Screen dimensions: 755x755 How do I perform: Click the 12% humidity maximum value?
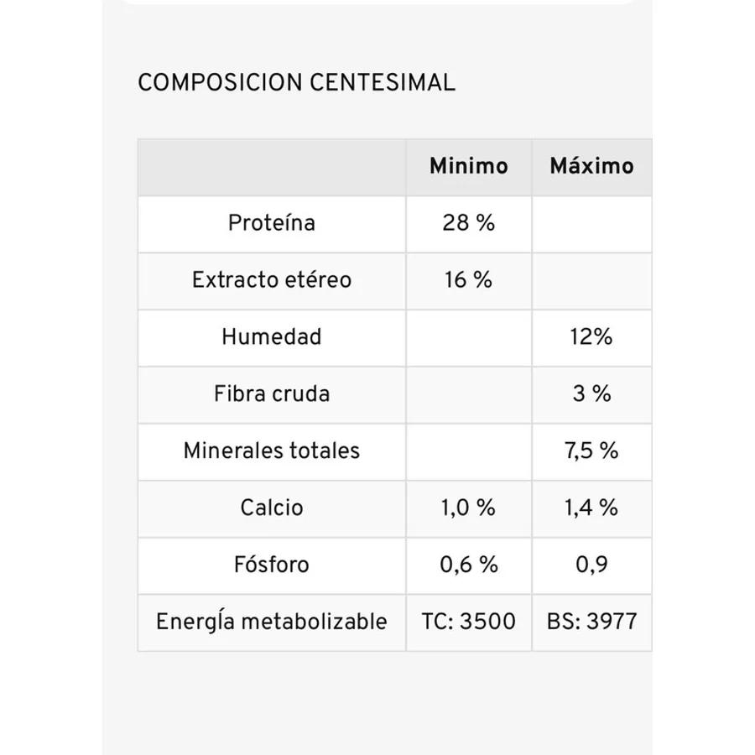(591, 336)
